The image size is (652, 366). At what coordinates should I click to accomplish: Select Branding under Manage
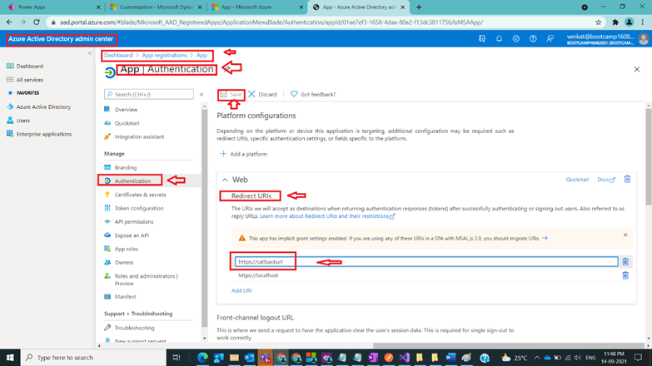tap(125, 167)
